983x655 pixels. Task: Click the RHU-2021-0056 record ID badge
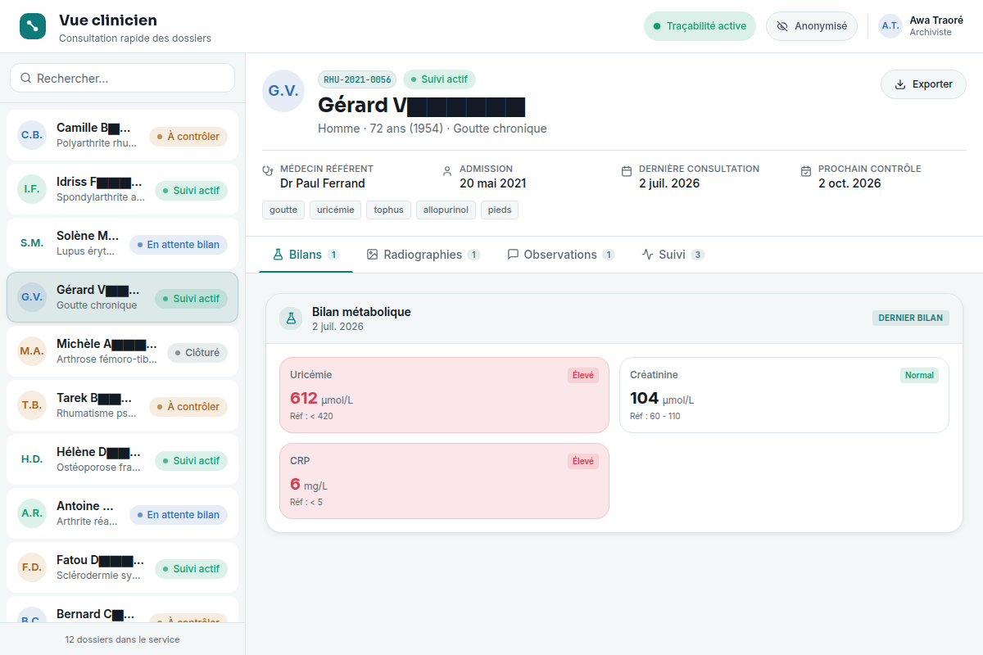tap(357, 79)
